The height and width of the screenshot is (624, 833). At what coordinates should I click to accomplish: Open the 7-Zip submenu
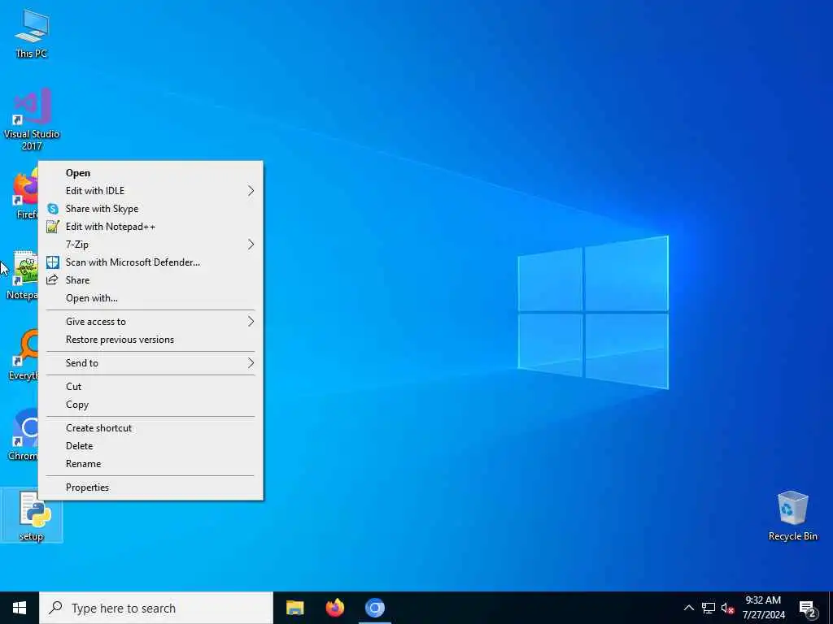click(x=150, y=245)
